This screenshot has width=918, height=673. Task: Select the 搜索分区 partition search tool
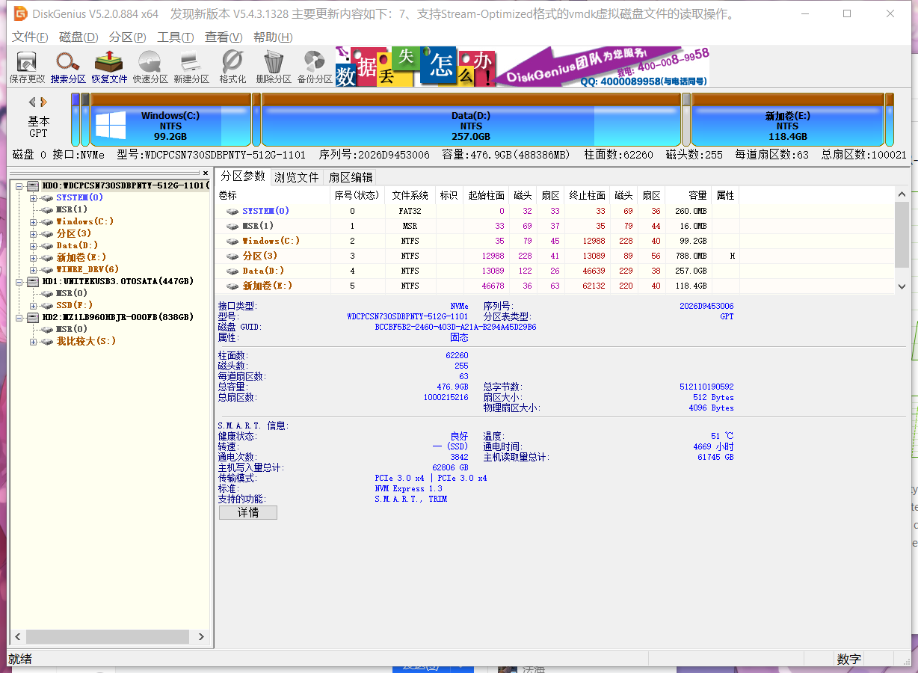(67, 66)
